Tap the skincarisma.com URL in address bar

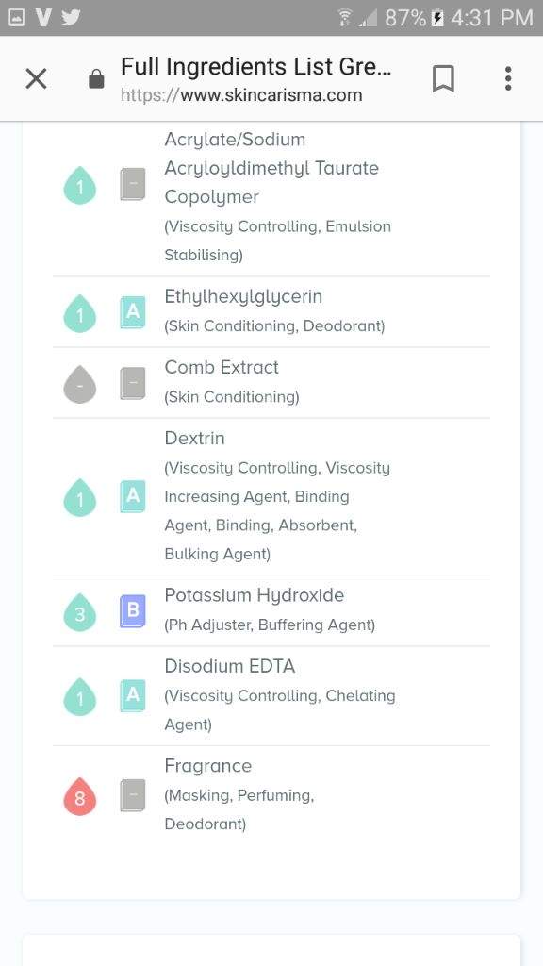pyautogui.click(x=241, y=95)
